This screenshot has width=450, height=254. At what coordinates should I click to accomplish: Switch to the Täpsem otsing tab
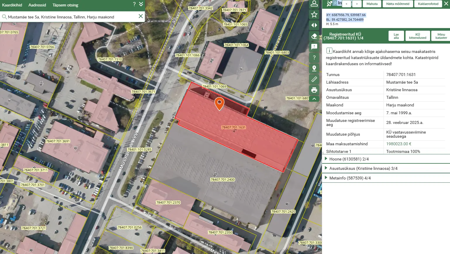click(65, 5)
